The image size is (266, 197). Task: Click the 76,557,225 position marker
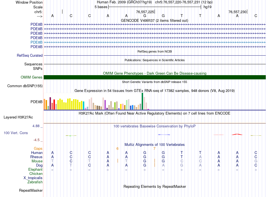tap(145, 12)
